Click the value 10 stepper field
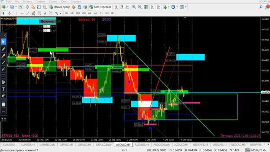This screenshot has height=152, width=270. click(46, 26)
